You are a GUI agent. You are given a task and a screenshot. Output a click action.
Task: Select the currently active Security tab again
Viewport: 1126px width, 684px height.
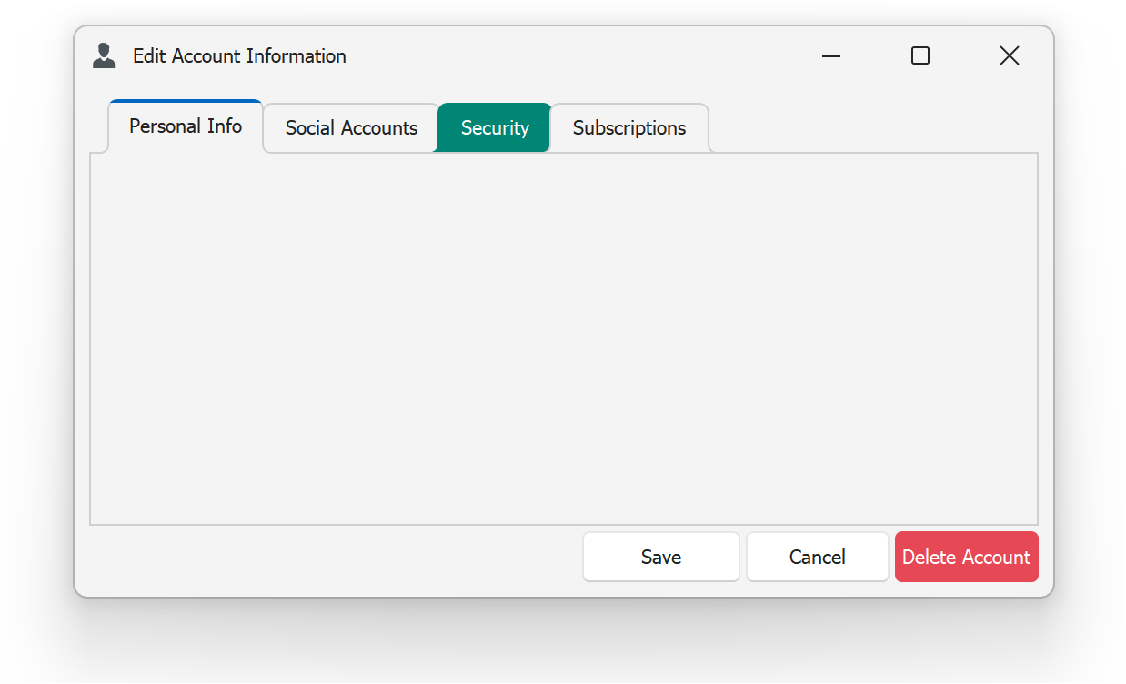[493, 127]
